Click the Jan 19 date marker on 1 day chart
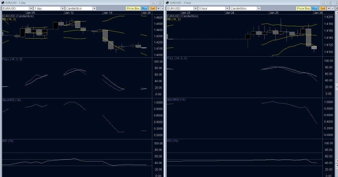 tap(107, 13)
